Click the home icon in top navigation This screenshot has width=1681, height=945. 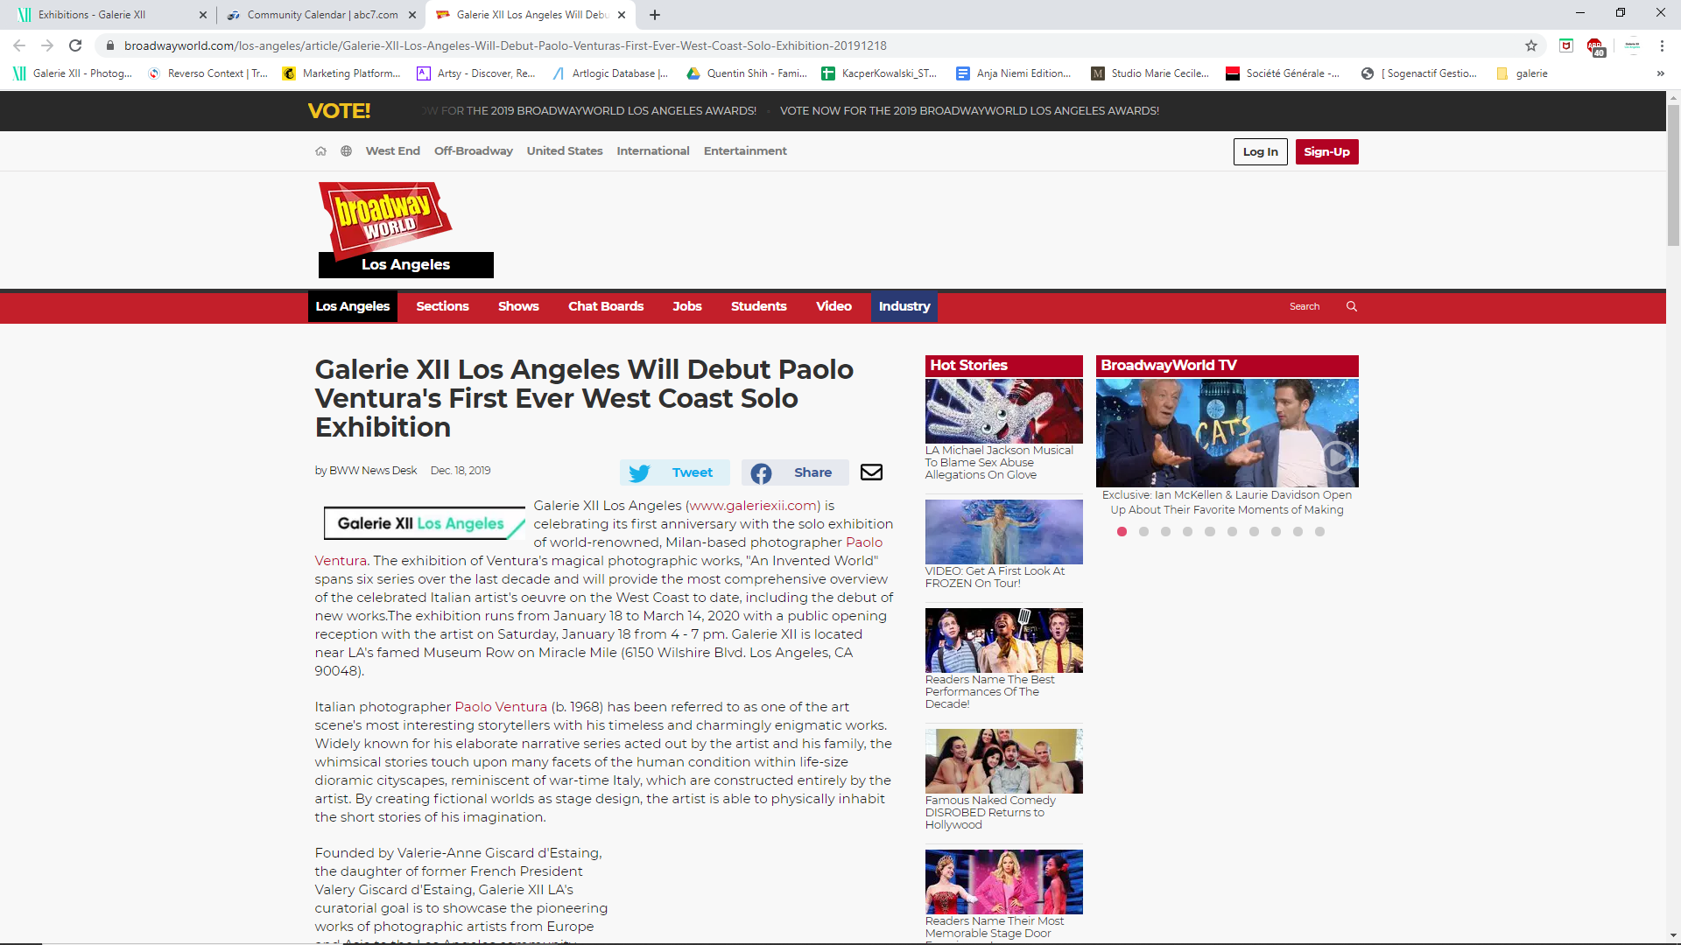point(320,151)
